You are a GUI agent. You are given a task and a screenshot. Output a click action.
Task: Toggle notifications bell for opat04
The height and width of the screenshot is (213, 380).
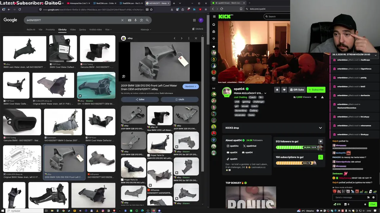click(277, 90)
